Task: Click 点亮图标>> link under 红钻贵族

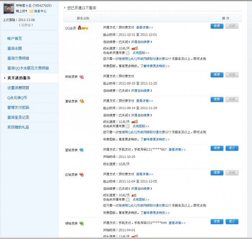Action: pyautogui.click(x=141, y=200)
